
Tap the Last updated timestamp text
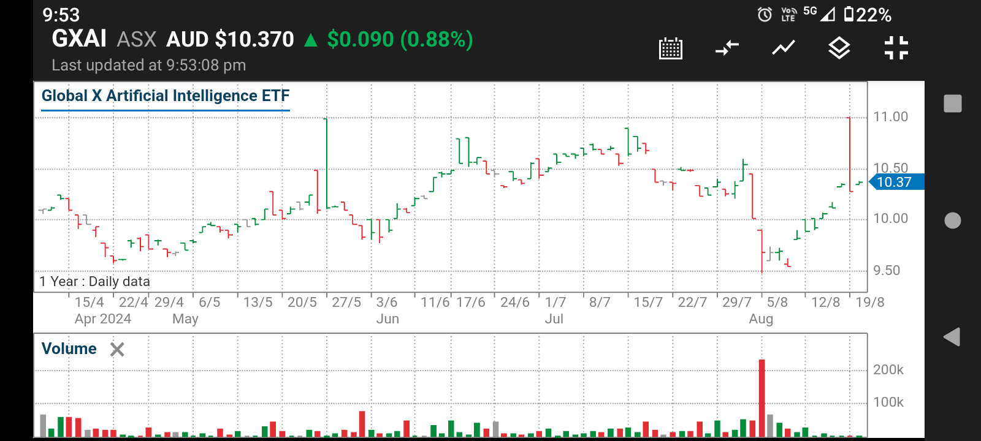tap(149, 65)
